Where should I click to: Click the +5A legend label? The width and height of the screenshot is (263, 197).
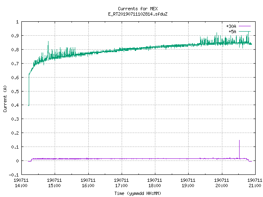coord(232,32)
